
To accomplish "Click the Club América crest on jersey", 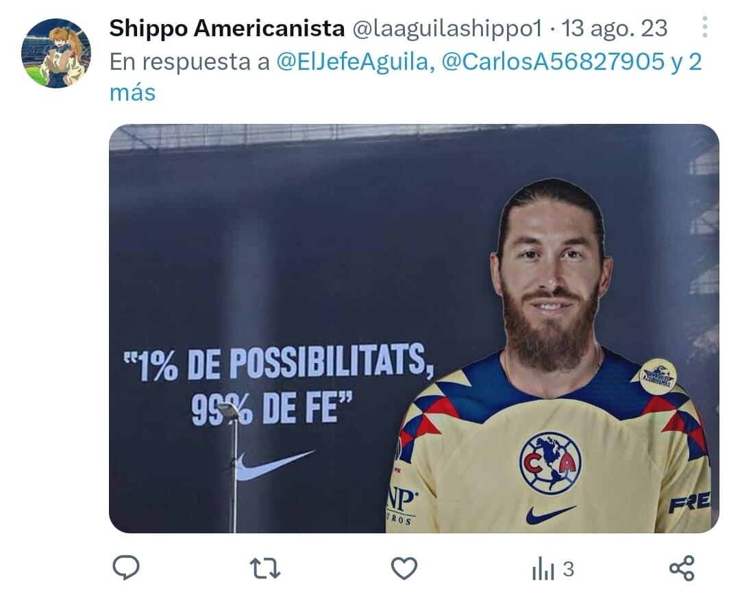I will point(550,463).
